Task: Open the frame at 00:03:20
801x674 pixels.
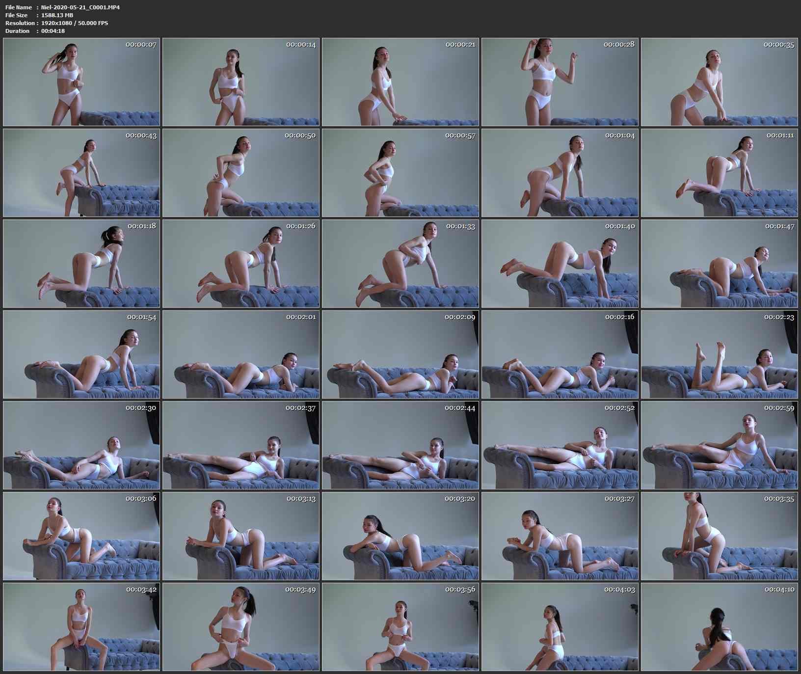Action: coord(400,536)
